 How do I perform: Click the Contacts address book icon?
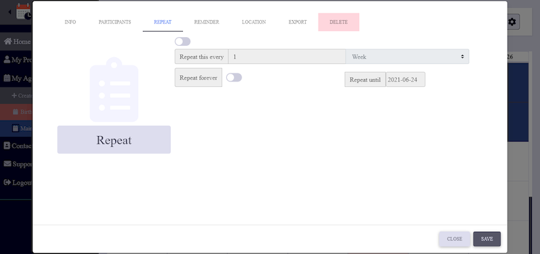click(7, 146)
